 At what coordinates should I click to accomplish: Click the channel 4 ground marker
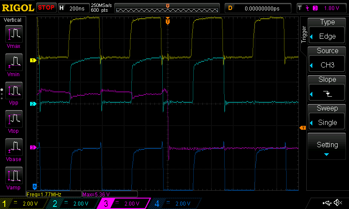[x=34, y=186]
